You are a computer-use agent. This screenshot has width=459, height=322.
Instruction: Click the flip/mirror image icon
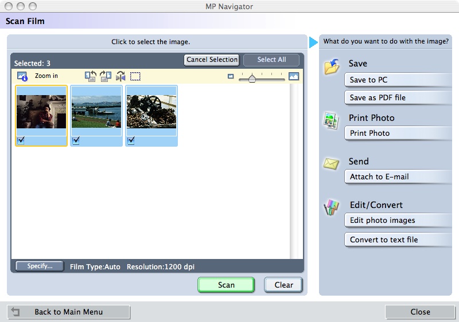120,76
